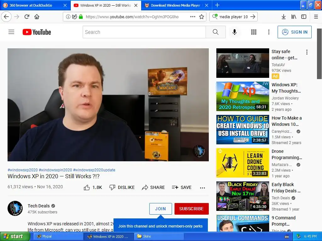Reload the current page
The image size is (322, 241).
[27, 17]
